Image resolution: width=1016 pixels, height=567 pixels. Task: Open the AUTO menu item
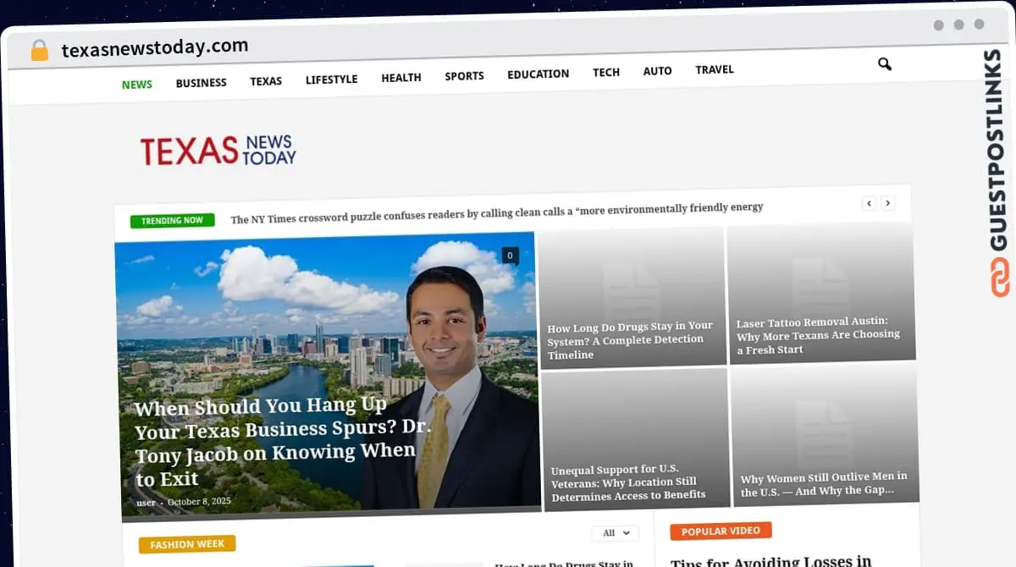(x=658, y=71)
